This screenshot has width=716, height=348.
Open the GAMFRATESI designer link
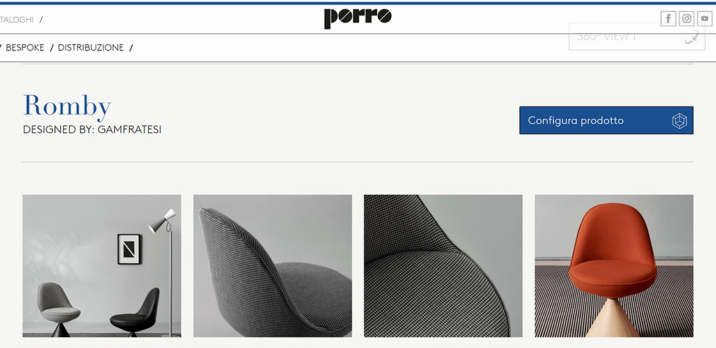pos(129,130)
